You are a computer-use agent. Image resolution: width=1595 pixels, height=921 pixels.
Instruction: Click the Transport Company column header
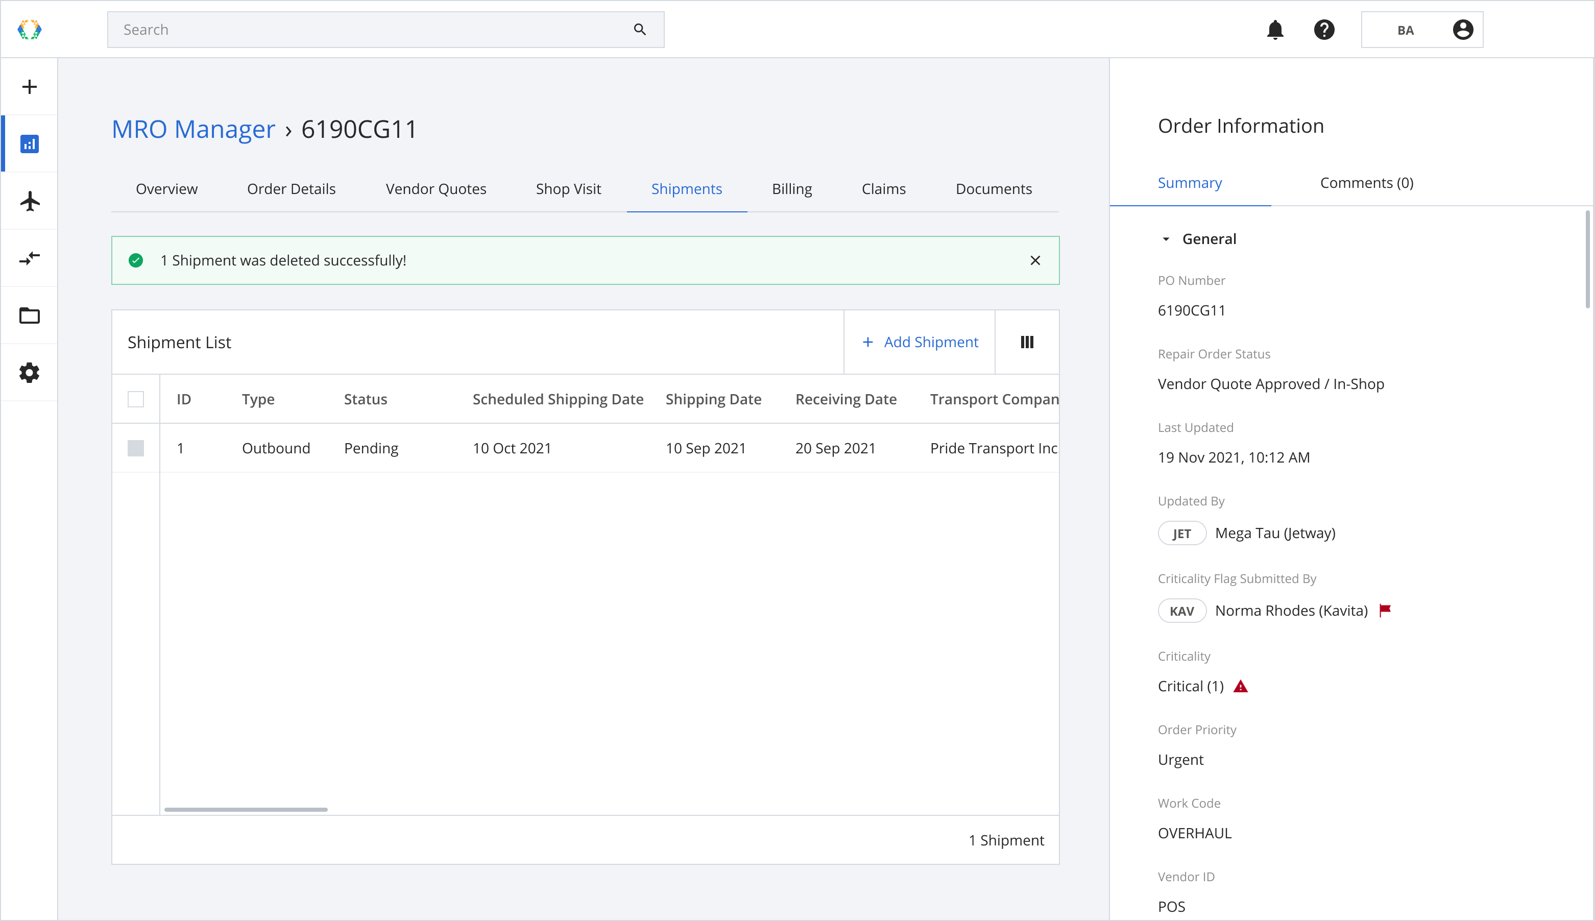tap(994, 399)
